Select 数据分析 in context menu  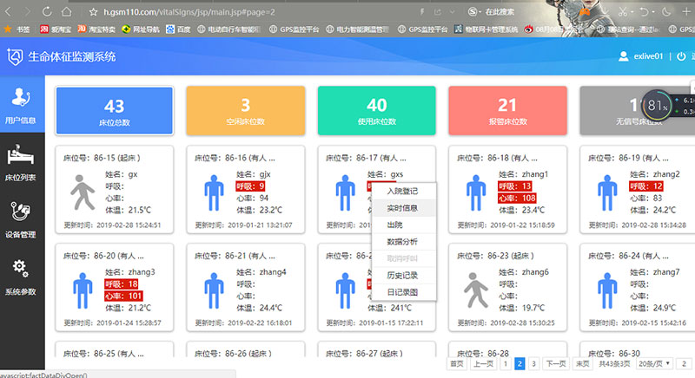click(402, 242)
